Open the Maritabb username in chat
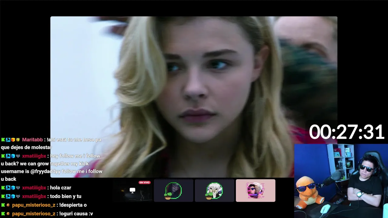388x218 pixels. click(32, 140)
